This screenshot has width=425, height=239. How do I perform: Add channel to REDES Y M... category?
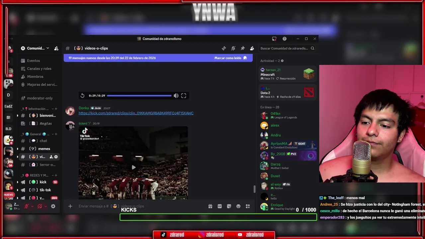point(56,175)
